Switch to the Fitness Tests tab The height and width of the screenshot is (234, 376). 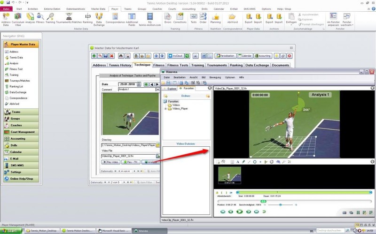177,65
